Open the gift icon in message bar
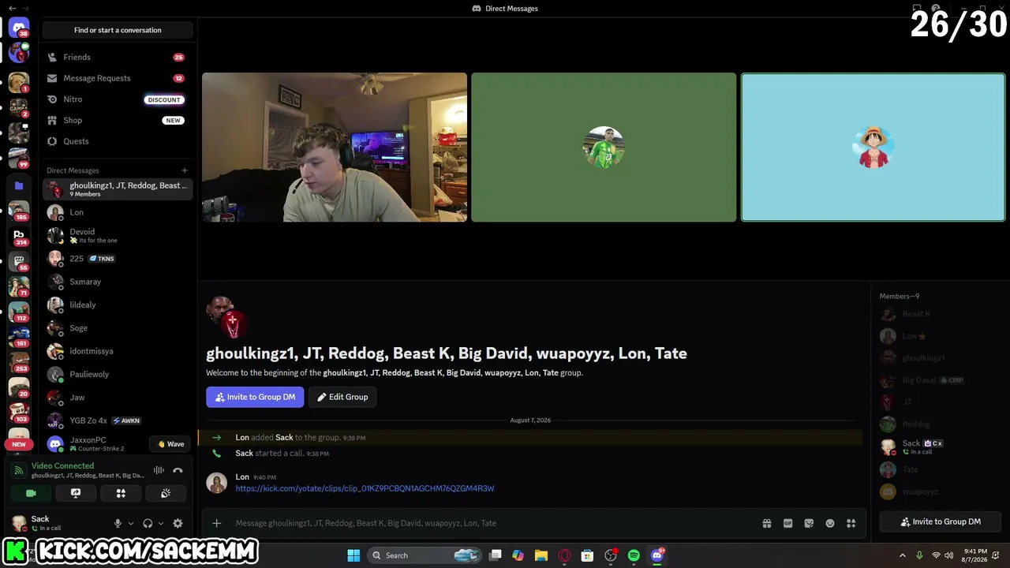 pos(766,523)
